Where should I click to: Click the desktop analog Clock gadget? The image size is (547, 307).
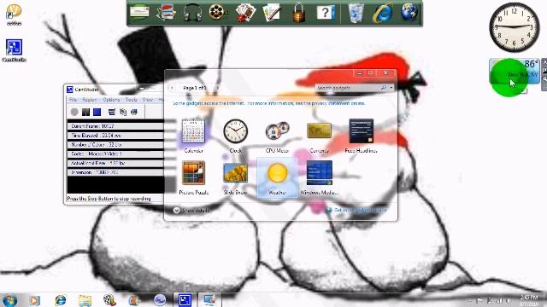pos(515,27)
